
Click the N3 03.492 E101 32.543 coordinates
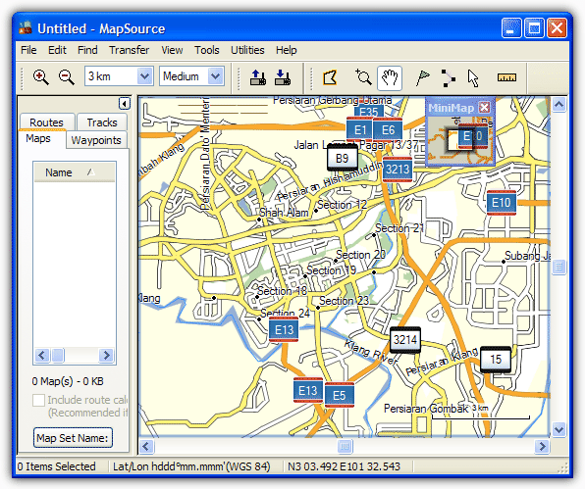pyautogui.click(x=344, y=466)
